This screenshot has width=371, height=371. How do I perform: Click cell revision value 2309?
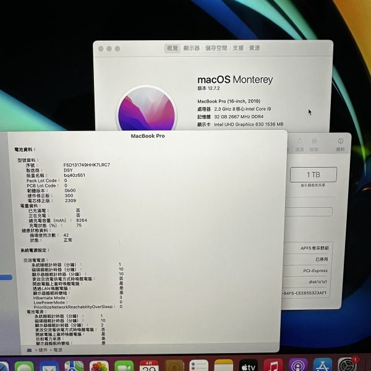point(70,200)
